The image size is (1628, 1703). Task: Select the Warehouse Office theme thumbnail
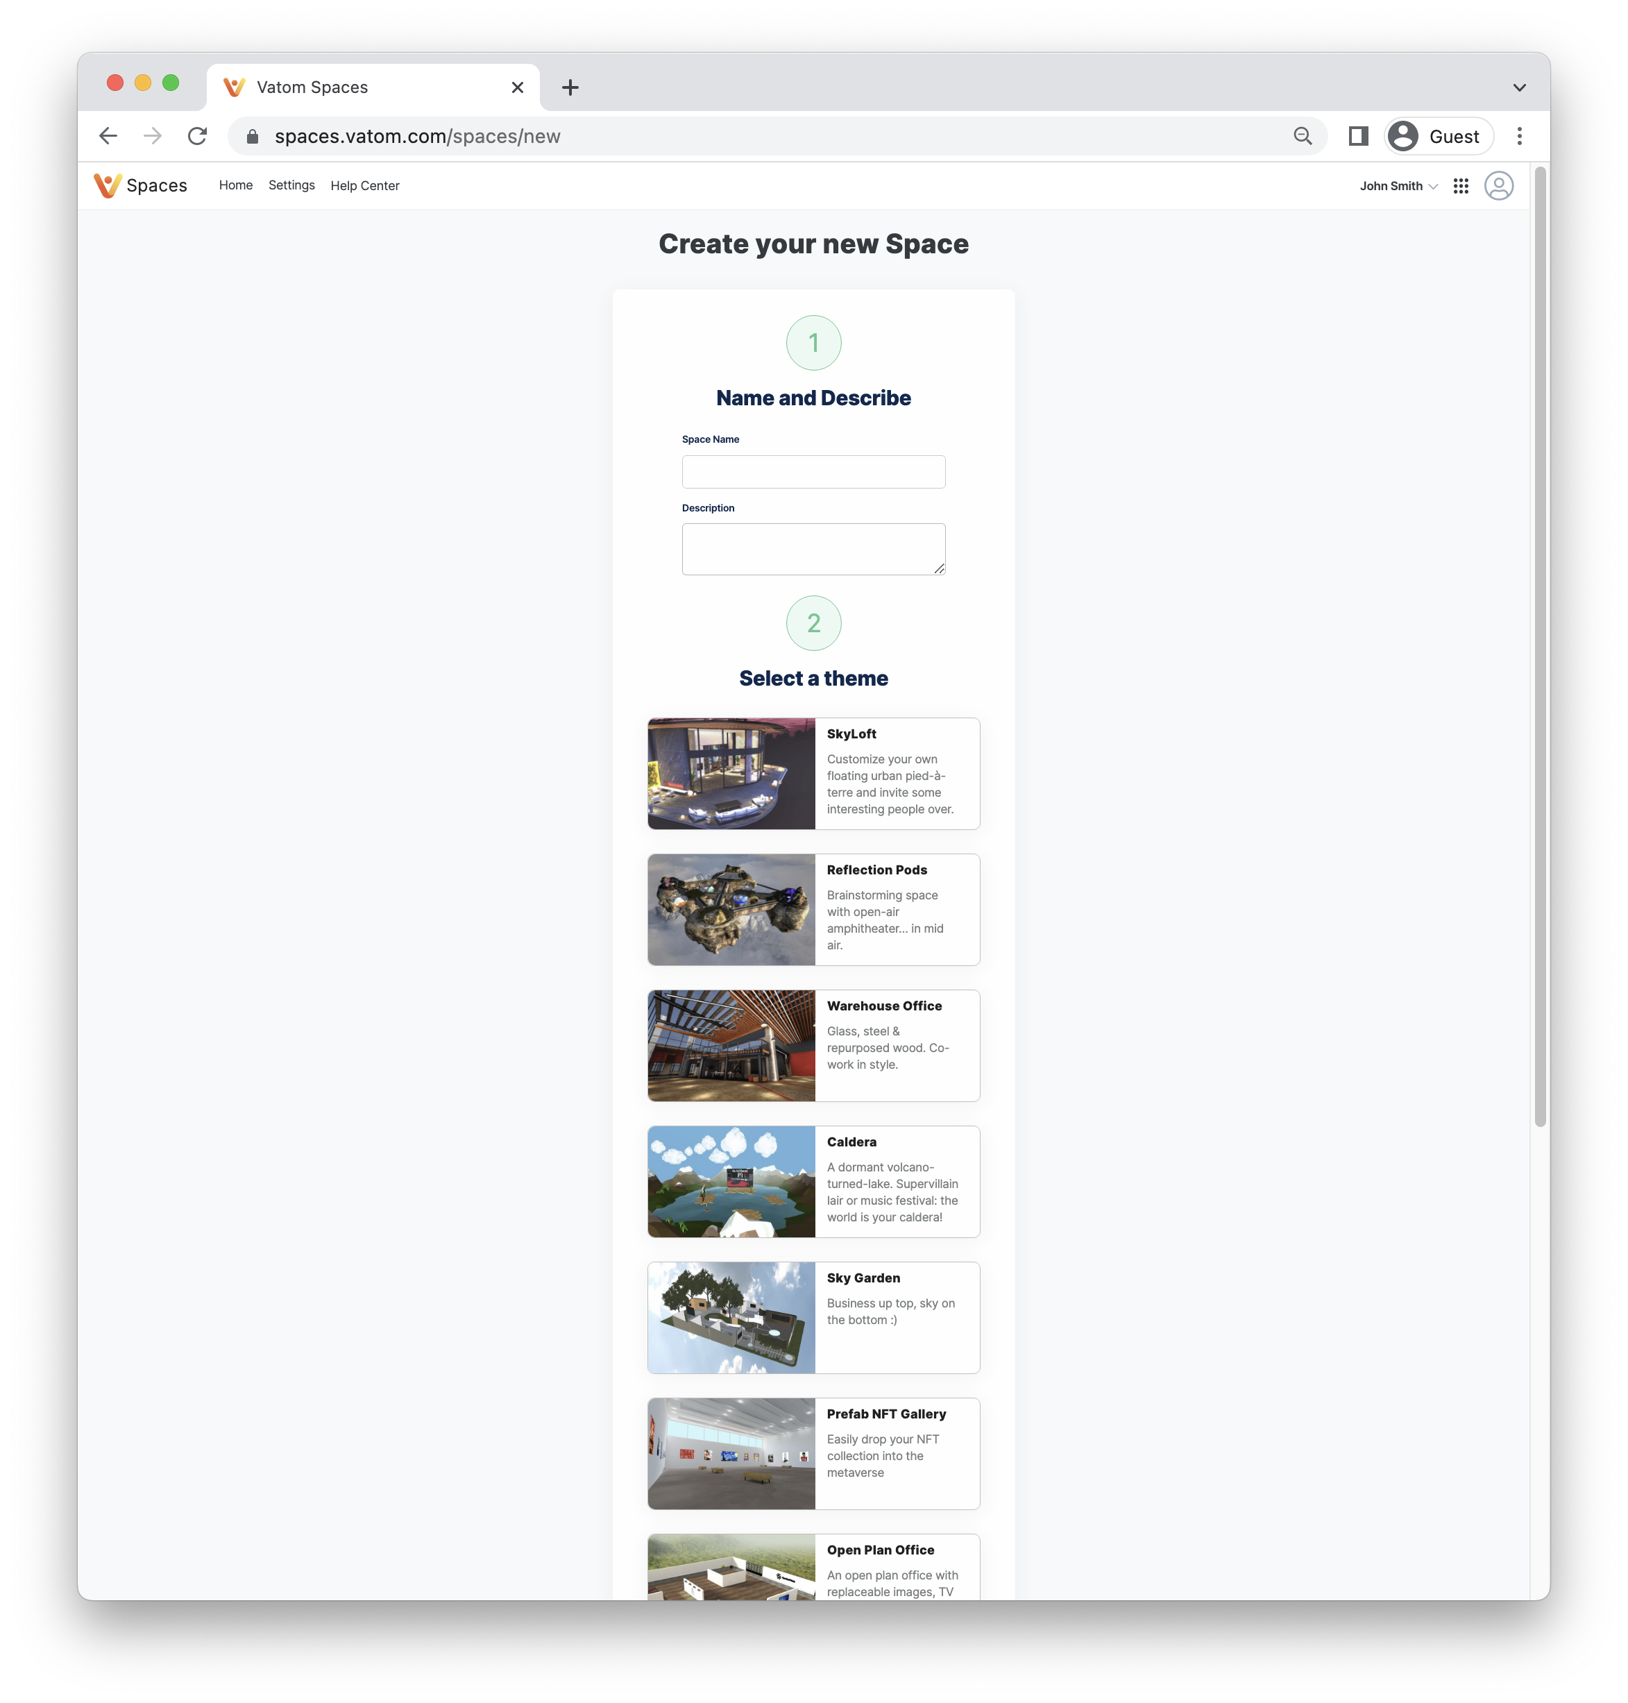click(731, 1046)
